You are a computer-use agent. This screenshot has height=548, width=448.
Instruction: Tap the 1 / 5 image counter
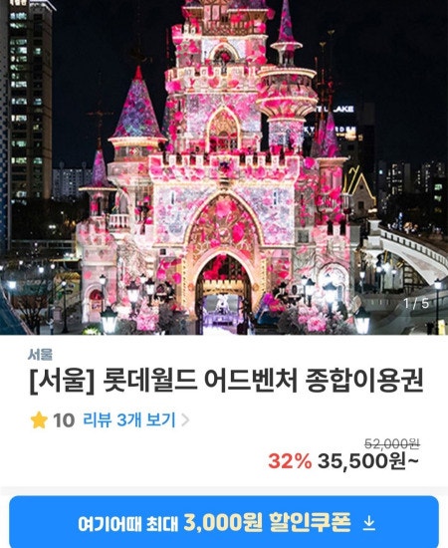click(x=416, y=303)
